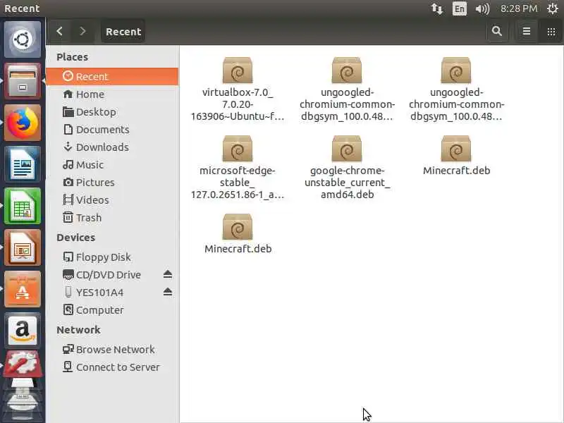Image resolution: width=564 pixels, height=423 pixels.
Task: Open Videos folder in sidebar
Action: [112, 200]
